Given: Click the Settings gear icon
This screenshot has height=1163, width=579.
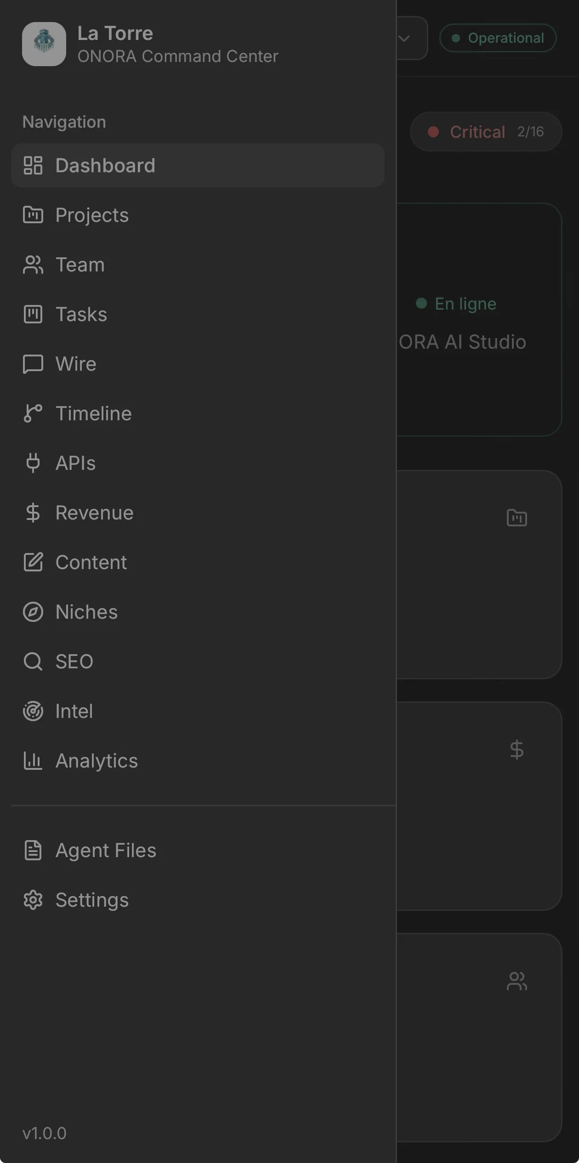Looking at the screenshot, I should (x=33, y=900).
